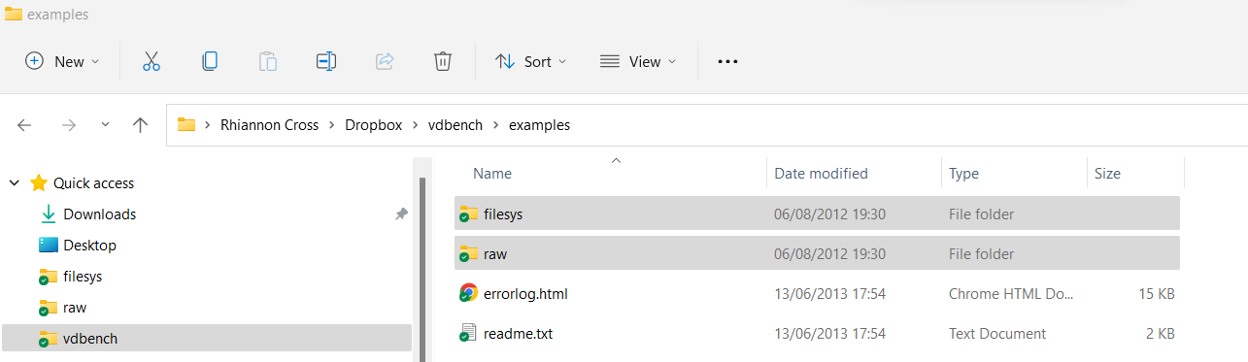Screen dimensions: 1248x362
Task: Navigate back with the left arrow
Action: (24, 124)
